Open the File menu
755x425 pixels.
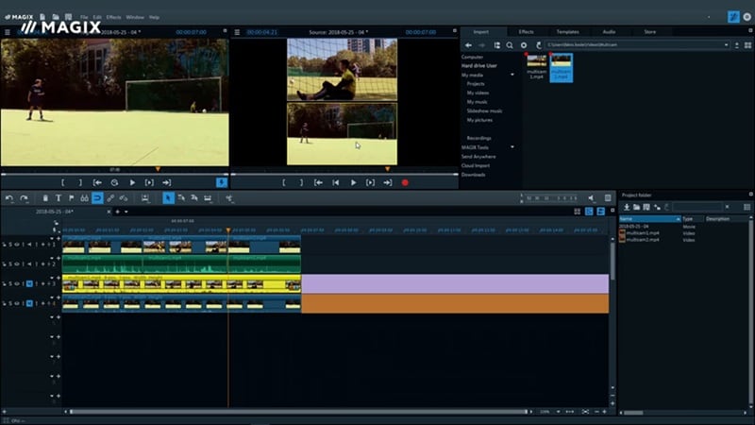point(84,17)
